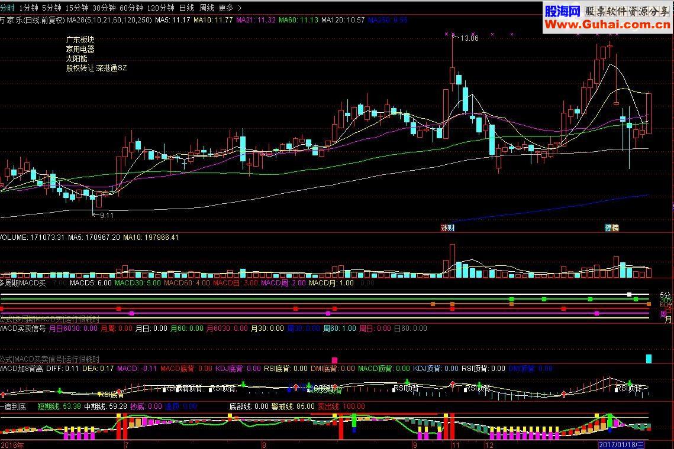Select the 120分钟 timeframe tab
This screenshot has height=449, width=674.
coord(160,8)
